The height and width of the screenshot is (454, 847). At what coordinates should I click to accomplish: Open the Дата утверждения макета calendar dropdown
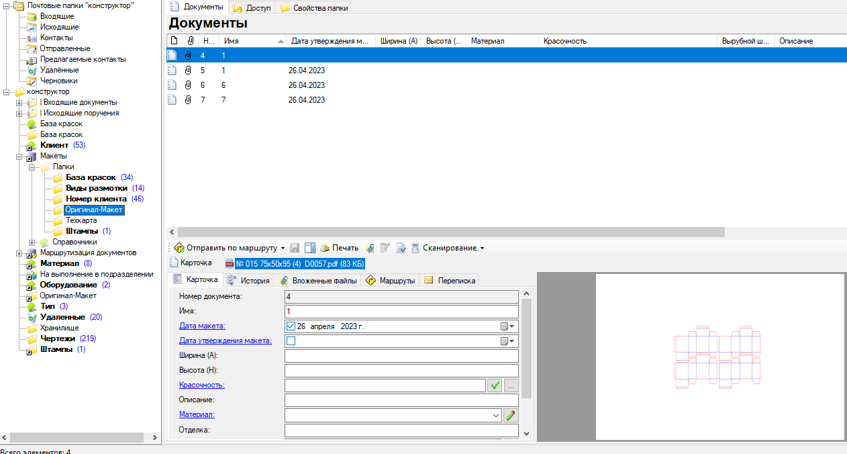(x=507, y=341)
